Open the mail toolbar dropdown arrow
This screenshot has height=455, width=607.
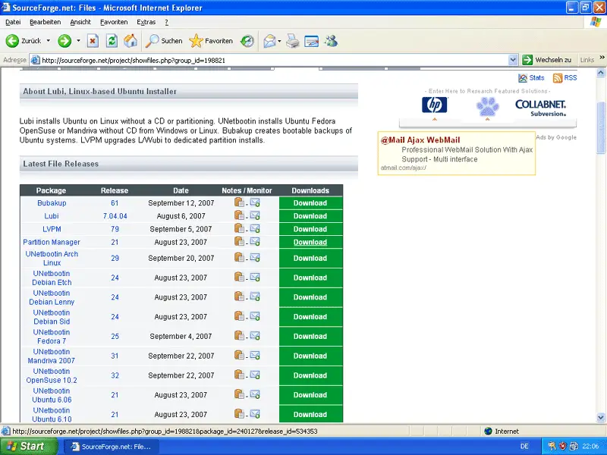click(280, 41)
